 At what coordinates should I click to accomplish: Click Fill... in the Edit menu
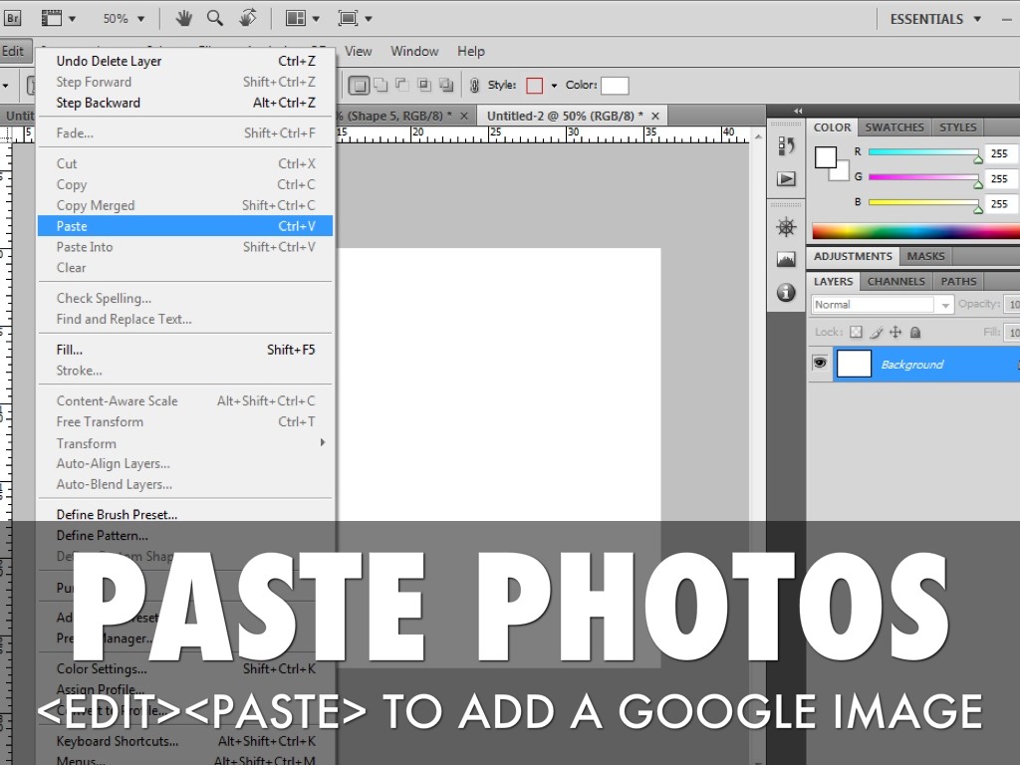point(70,350)
